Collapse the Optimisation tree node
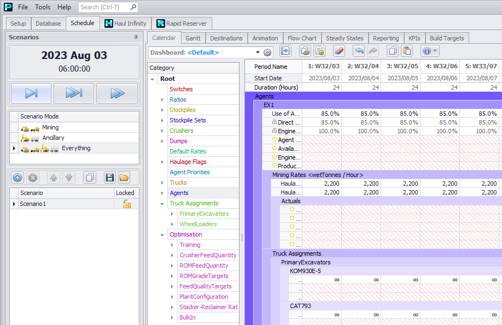This screenshot has height=325, width=502. [x=162, y=235]
